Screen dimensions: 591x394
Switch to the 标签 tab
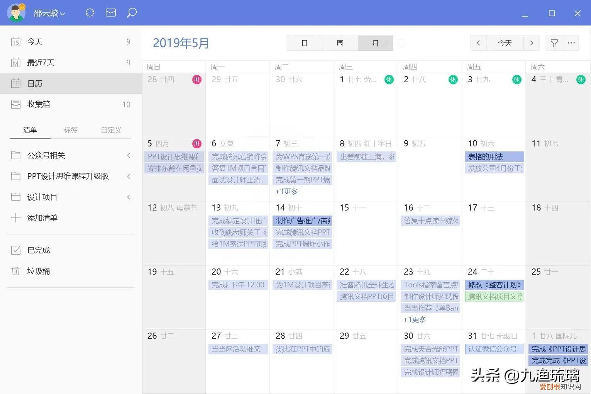(x=70, y=130)
